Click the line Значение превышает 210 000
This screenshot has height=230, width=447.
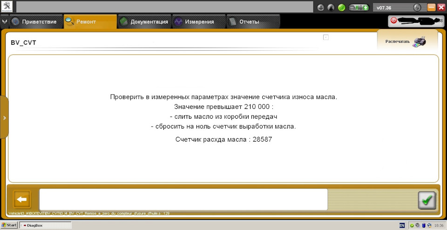click(224, 107)
